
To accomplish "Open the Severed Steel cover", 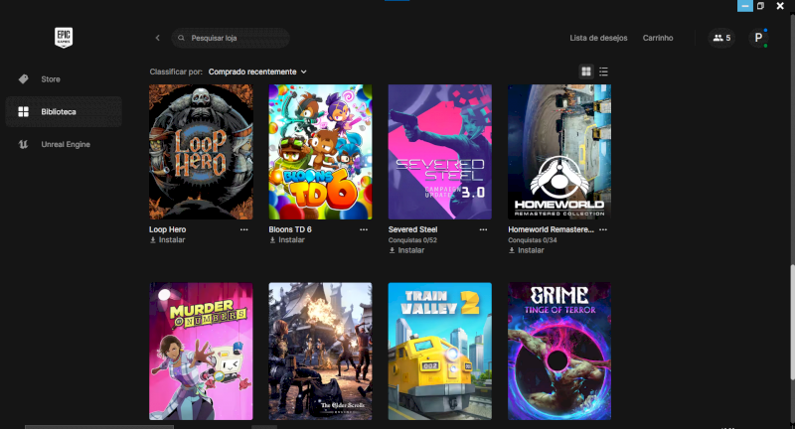I will (440, 152).
